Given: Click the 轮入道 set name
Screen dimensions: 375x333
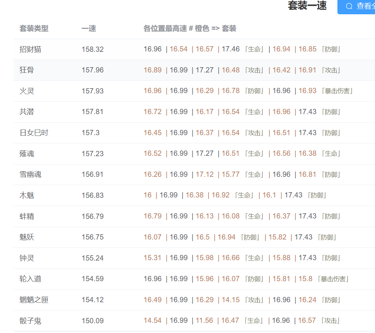Looking at the screenshot, I should (30, 279).
